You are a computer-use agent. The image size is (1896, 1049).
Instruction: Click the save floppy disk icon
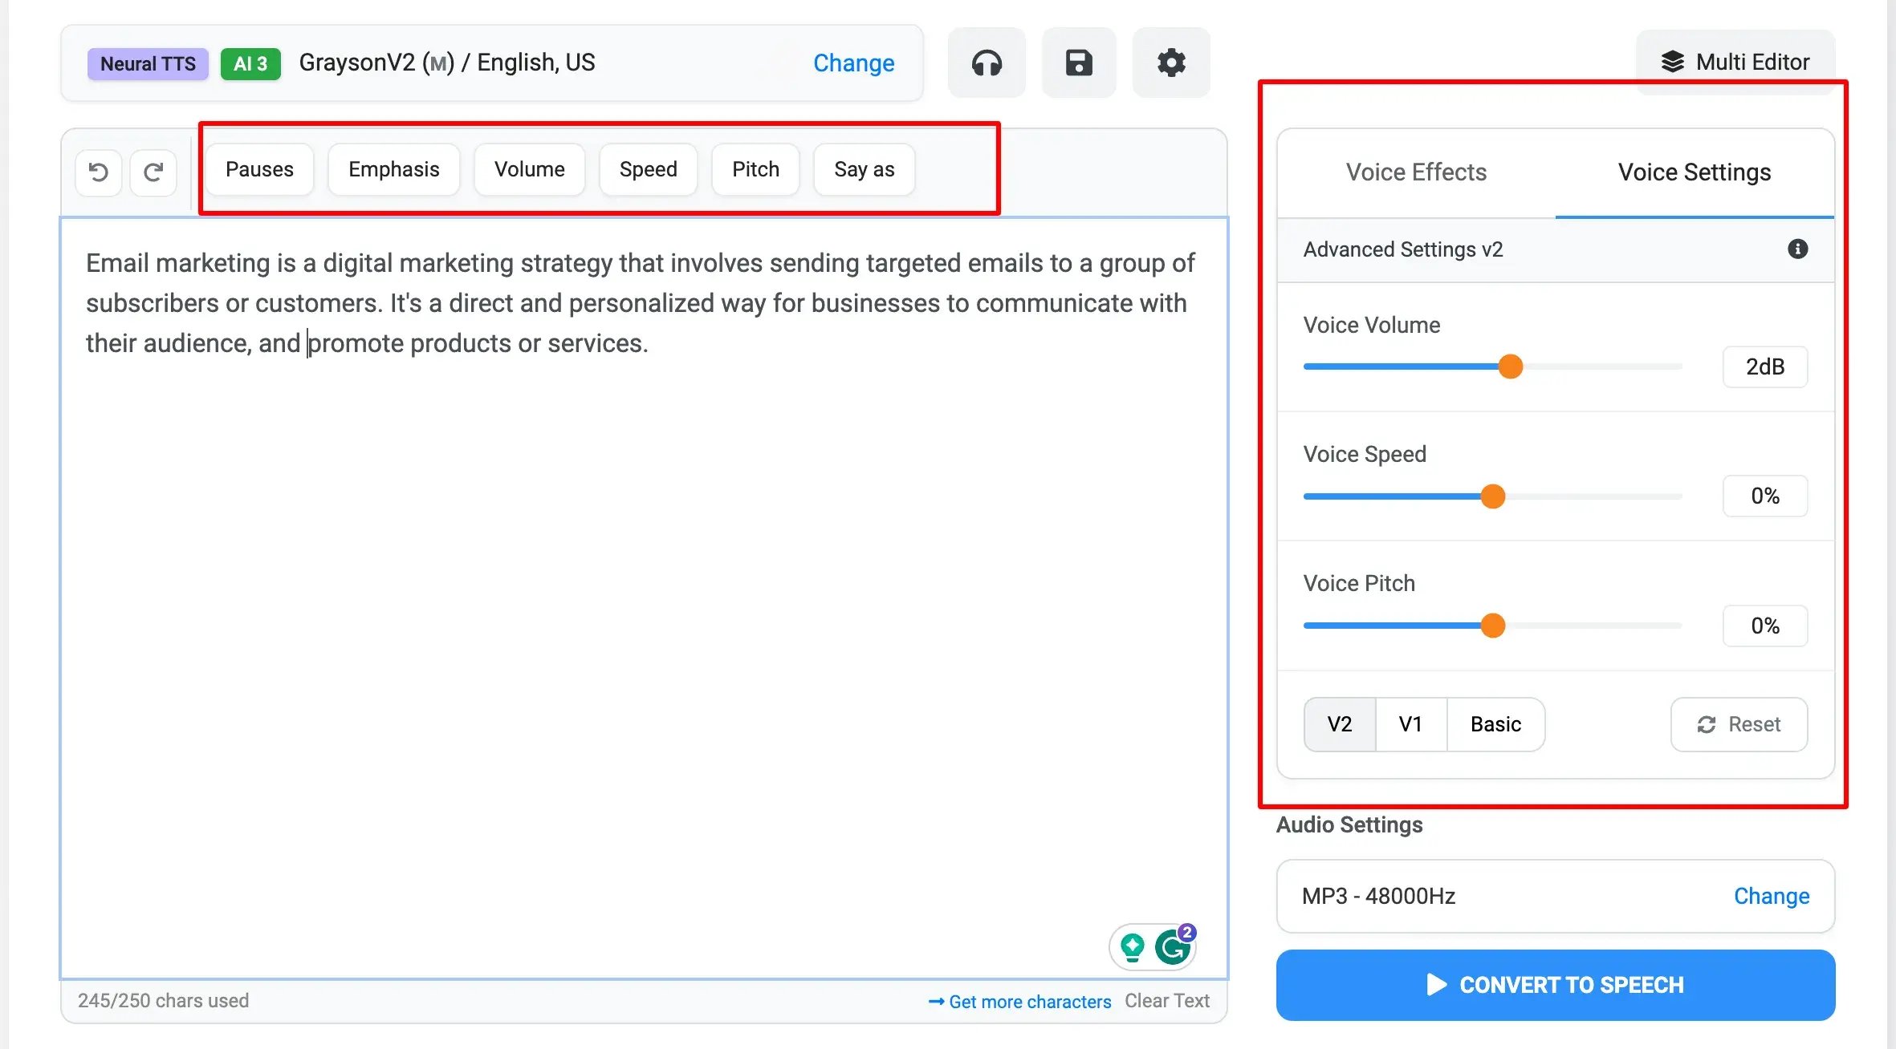click(x=1079, y=63)
